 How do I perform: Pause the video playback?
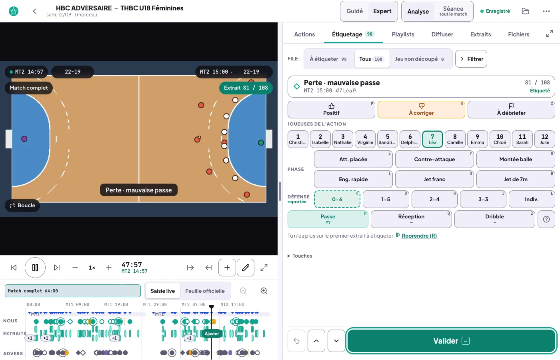35,268
